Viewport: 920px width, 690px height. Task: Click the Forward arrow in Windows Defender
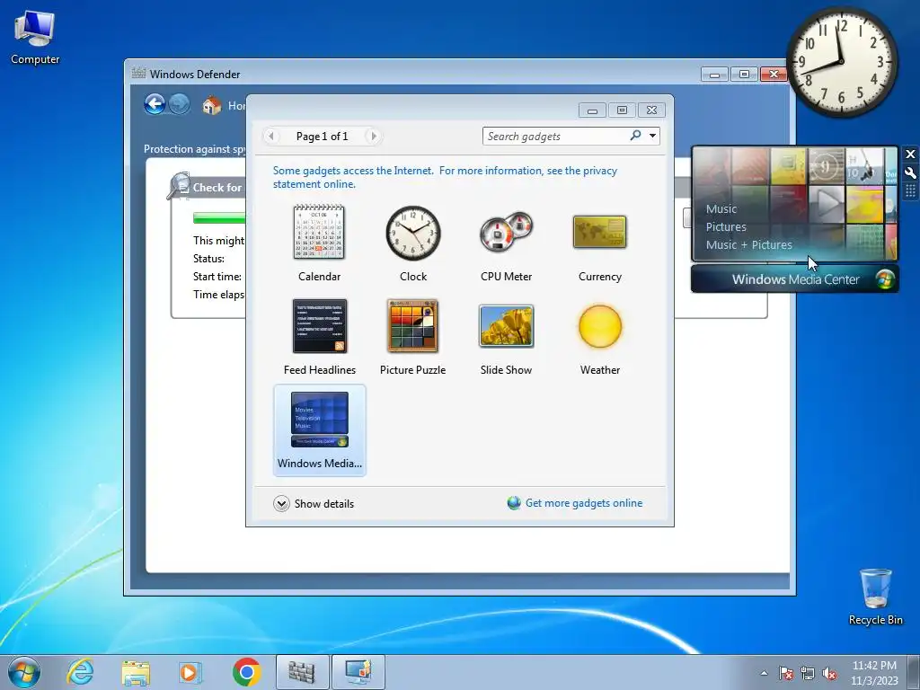click(x=179, y=104)
